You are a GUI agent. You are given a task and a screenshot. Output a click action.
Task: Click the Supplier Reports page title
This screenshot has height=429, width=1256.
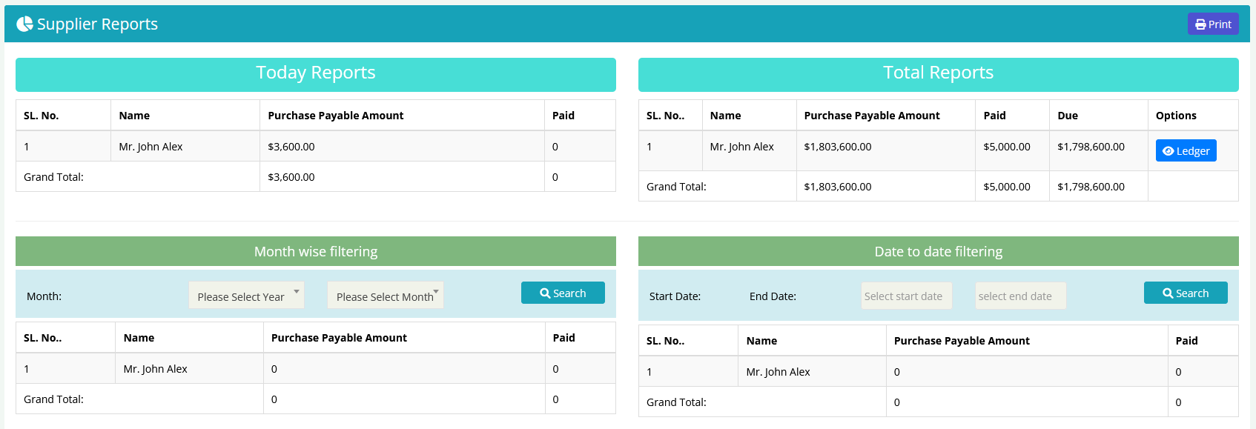click(x=97, y=24)
